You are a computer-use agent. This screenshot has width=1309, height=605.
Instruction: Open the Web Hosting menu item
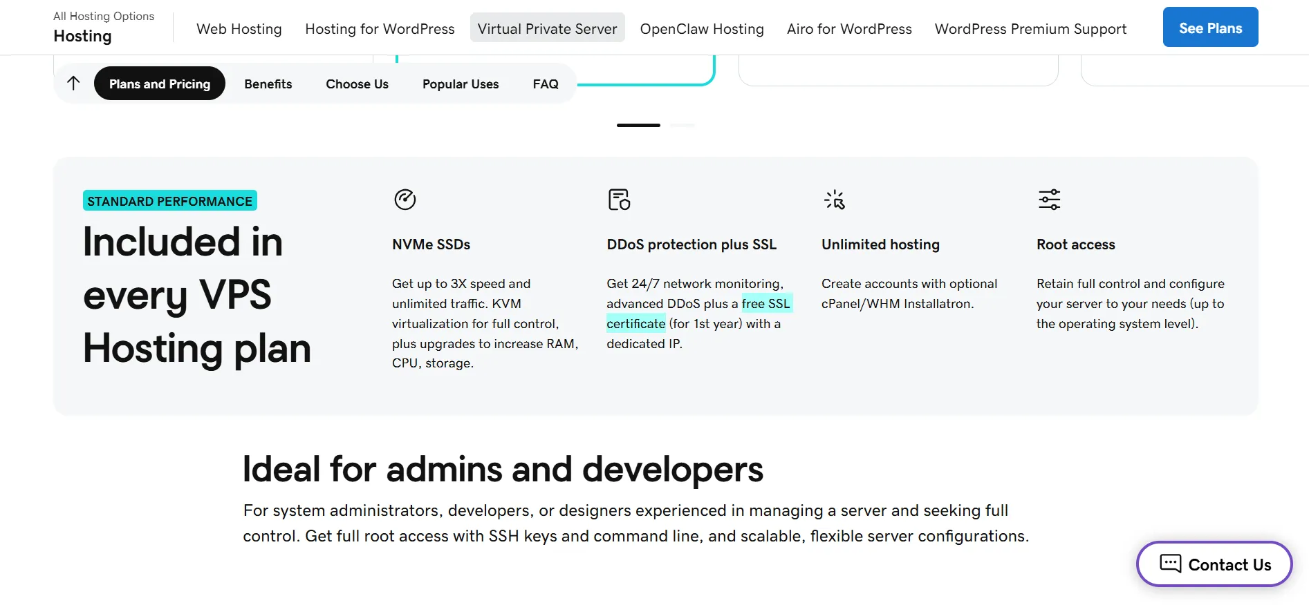tap(239, 29)
